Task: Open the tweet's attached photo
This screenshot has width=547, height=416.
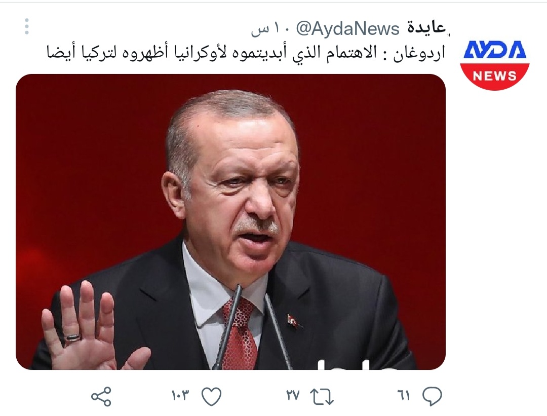Action: 230,222
